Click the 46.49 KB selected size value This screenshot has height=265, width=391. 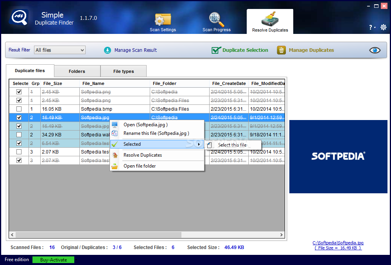click(234, 247)
